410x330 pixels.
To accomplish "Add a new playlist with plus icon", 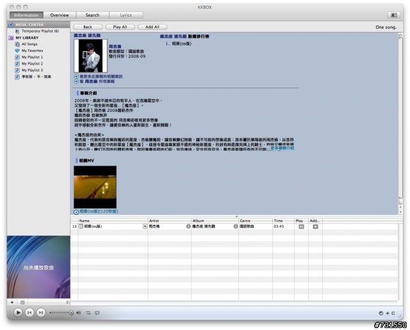I will (12, 302).
